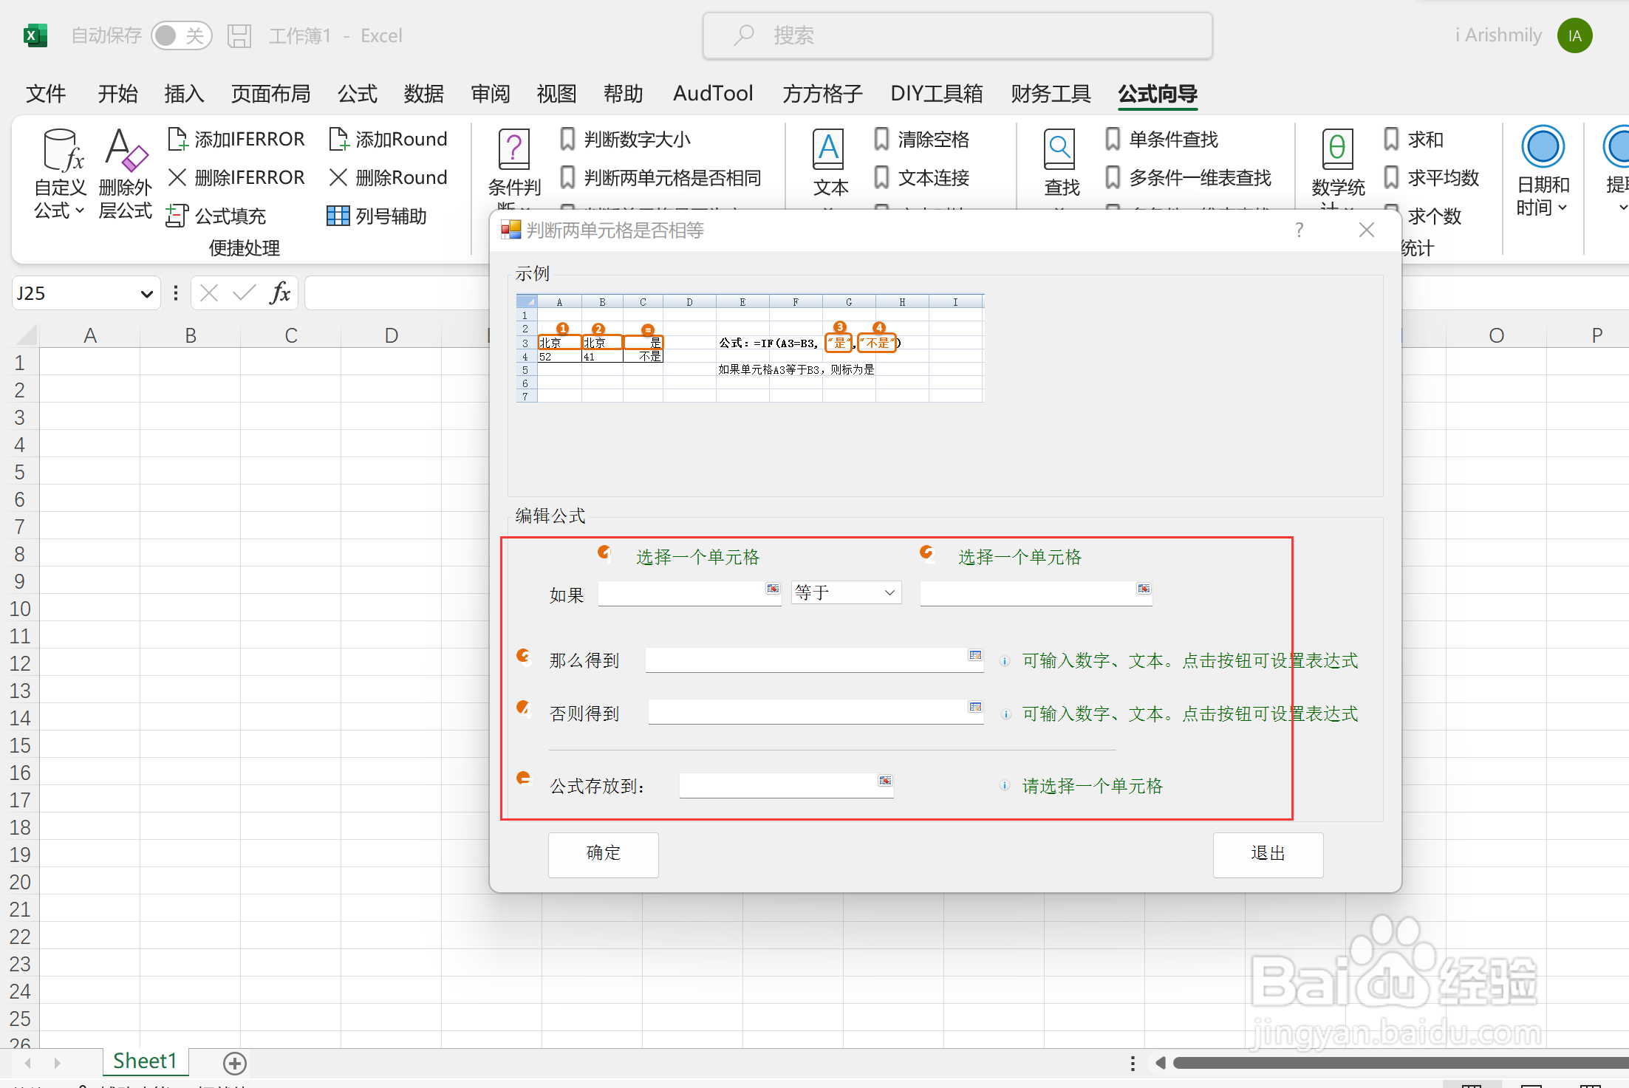Click 删除Round command

[x=389, y=177]
